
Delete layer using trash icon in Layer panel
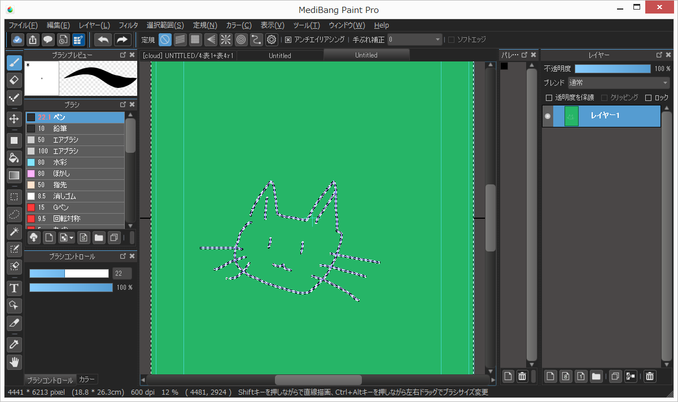click(650, 376)
